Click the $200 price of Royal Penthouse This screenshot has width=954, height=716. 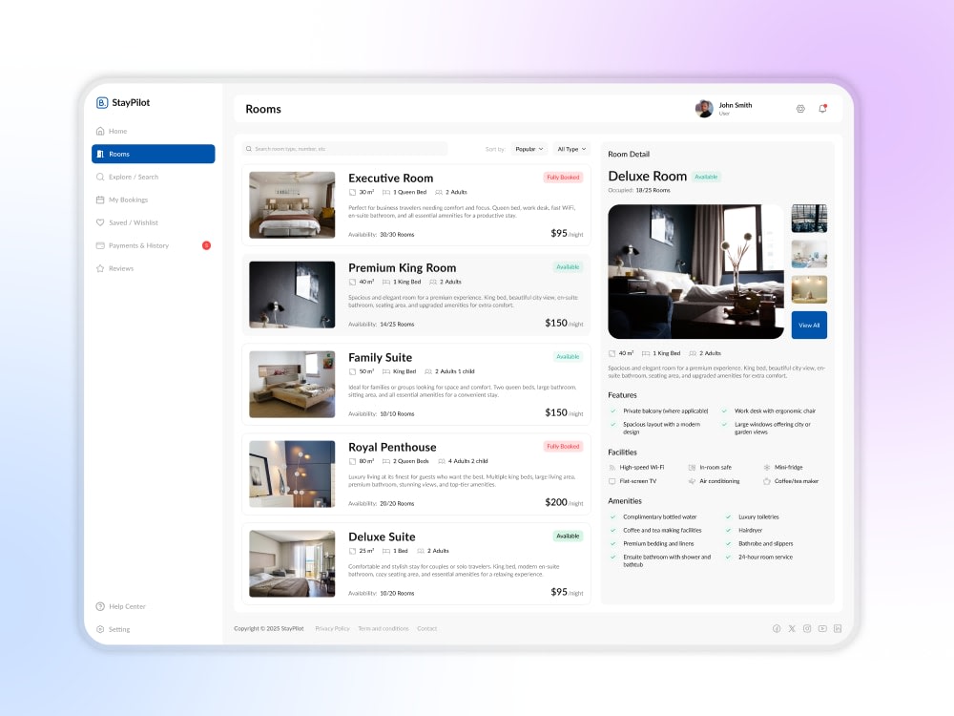click(x=556, y=502)
